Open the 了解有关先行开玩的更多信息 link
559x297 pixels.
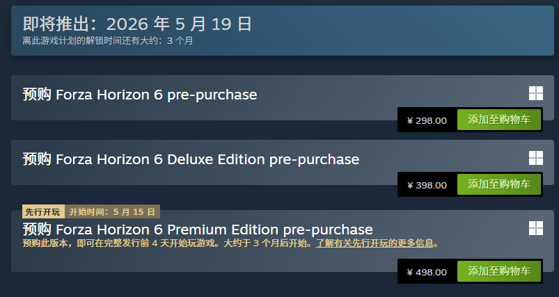(x=377, y=243)
